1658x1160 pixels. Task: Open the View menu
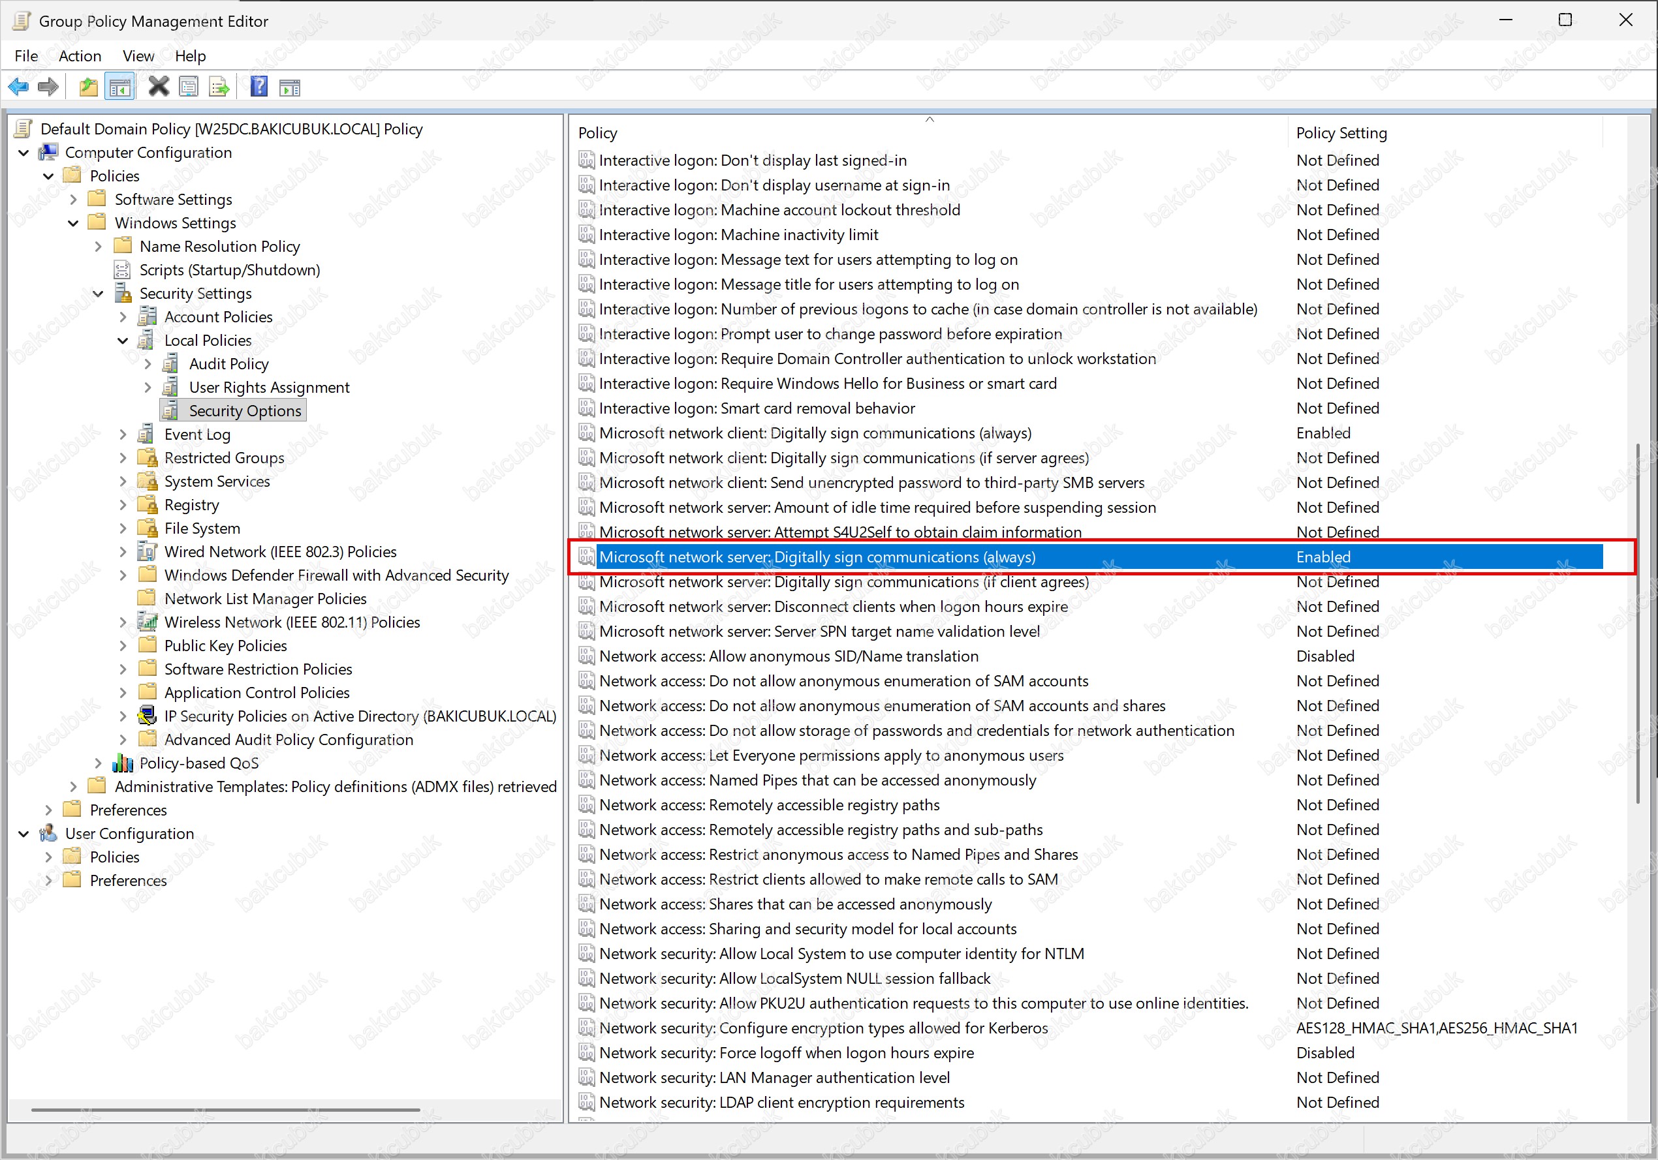pos(138,55)
